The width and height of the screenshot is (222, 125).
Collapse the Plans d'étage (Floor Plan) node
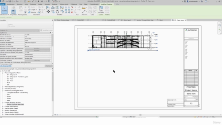2,73
